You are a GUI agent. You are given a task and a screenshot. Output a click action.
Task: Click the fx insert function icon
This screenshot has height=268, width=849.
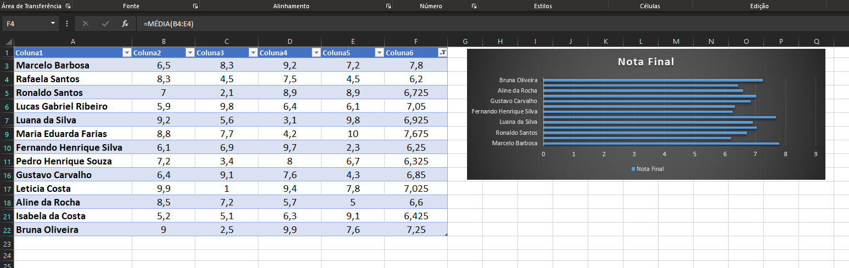pos(125,24)
